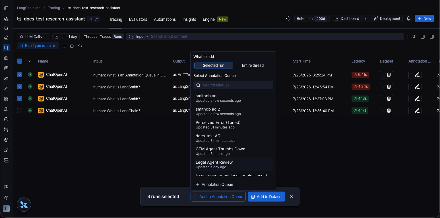This screenshot has width=440, height=218.
Task: Open settings from the sidebar gear icon
Action: [6, 198]
